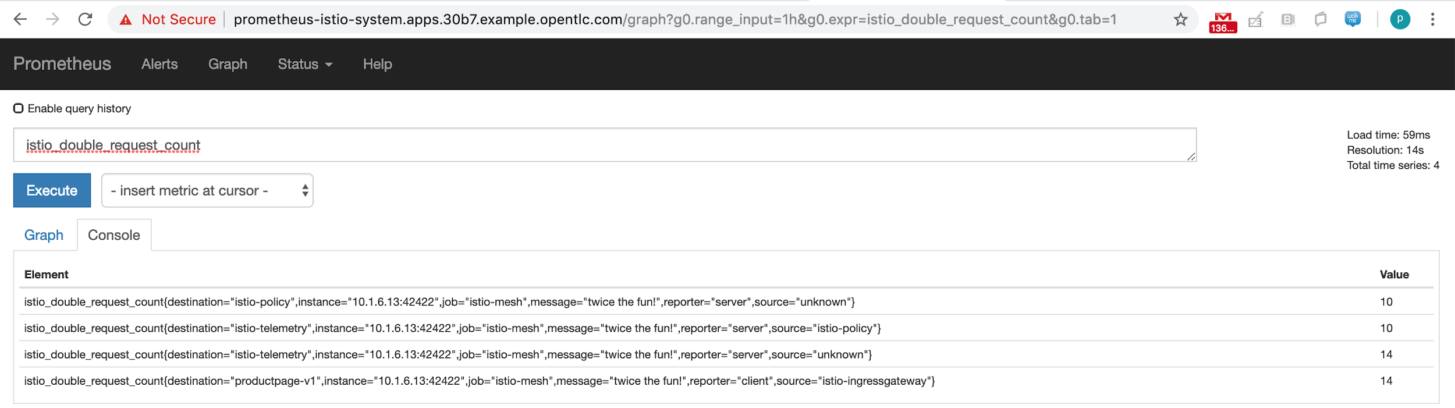Click the Execute button
This screenshot has height=408, width=1455.
click(52, 190)
